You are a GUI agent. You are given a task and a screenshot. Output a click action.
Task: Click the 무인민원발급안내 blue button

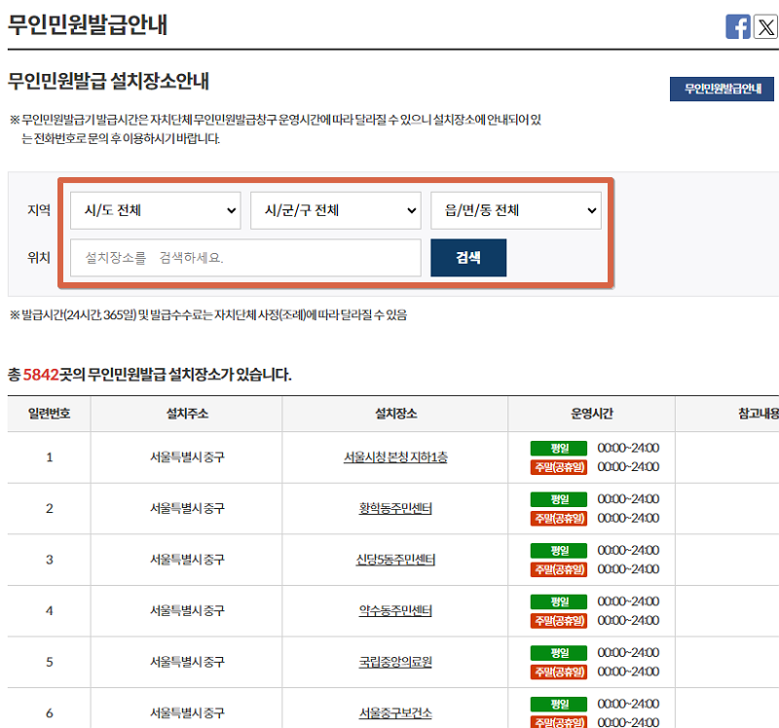point(722,89)
